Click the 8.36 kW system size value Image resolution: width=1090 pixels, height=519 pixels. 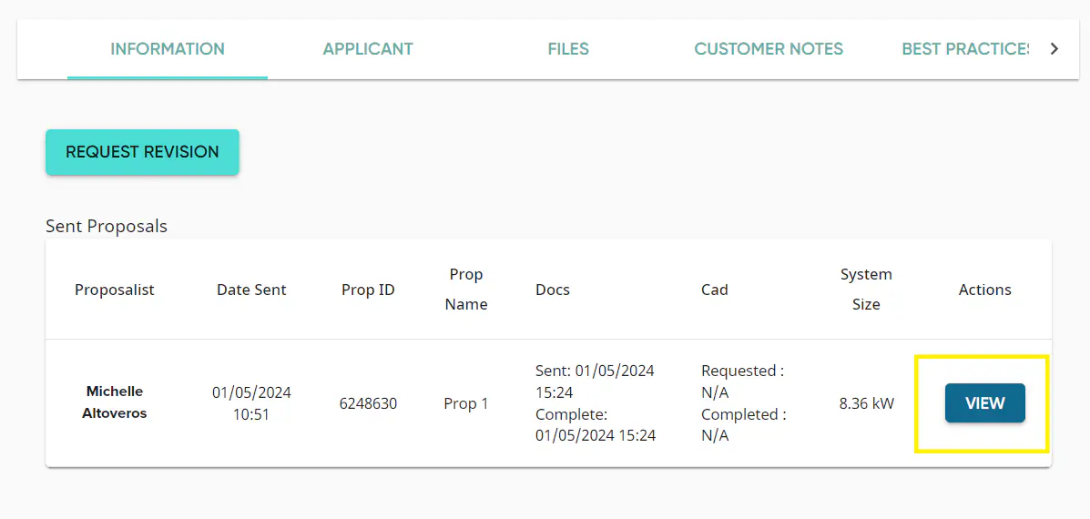point(866,403)
